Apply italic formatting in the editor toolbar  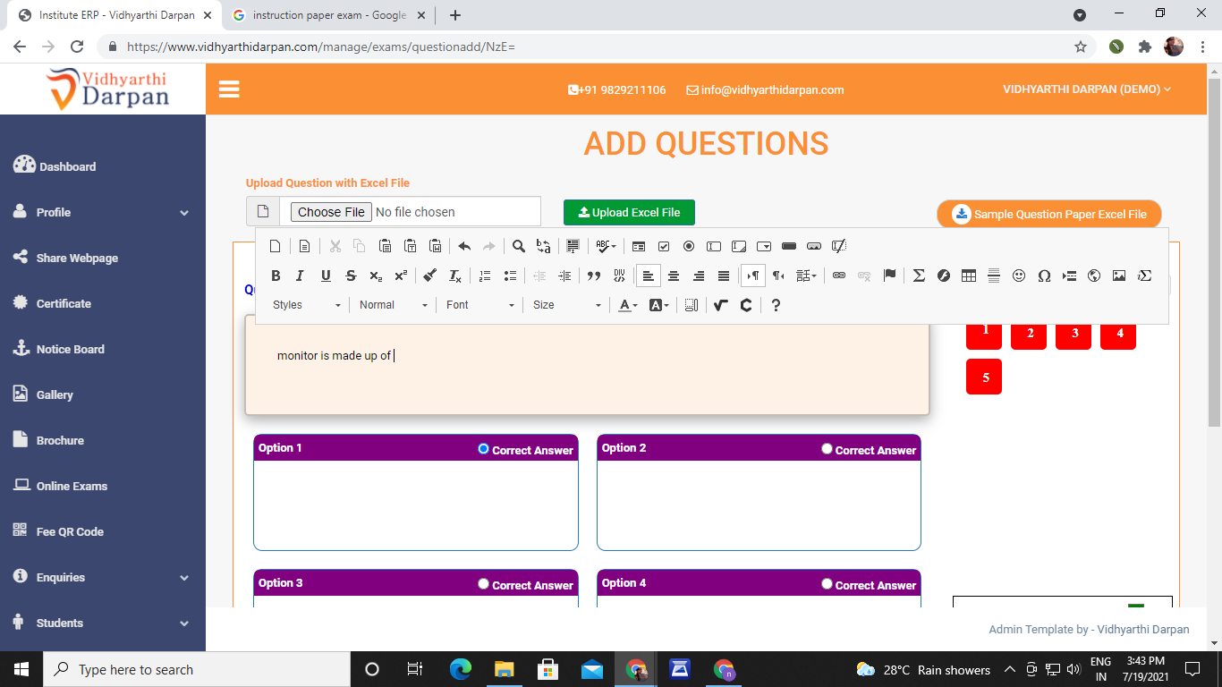pyautogui.click(x=300, y=276)
